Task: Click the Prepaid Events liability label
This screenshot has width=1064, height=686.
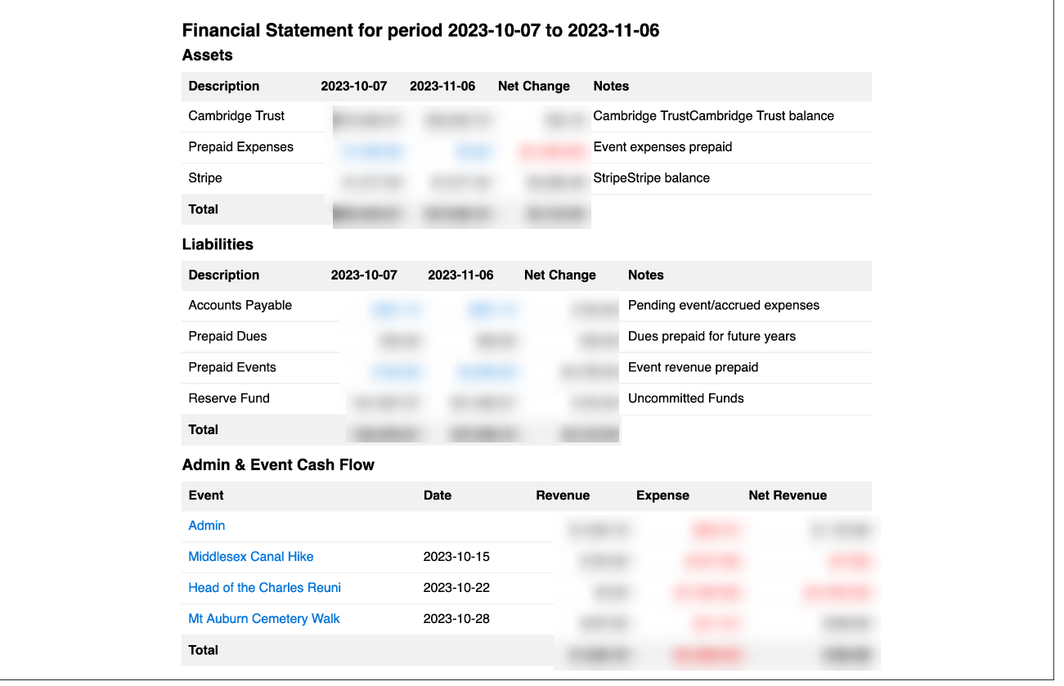Action: coord(231,367)
